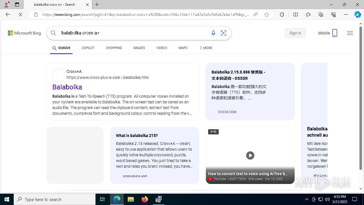Focus the Bing search query field

pyautogui.click(x=134, y=33)
